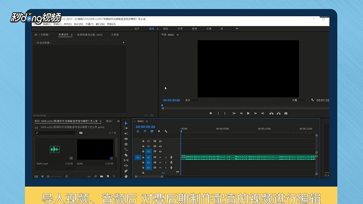Open the Metadata tab
Image resolution: width=363 pixels, height=204 pixels.
(x=115, y=35)
